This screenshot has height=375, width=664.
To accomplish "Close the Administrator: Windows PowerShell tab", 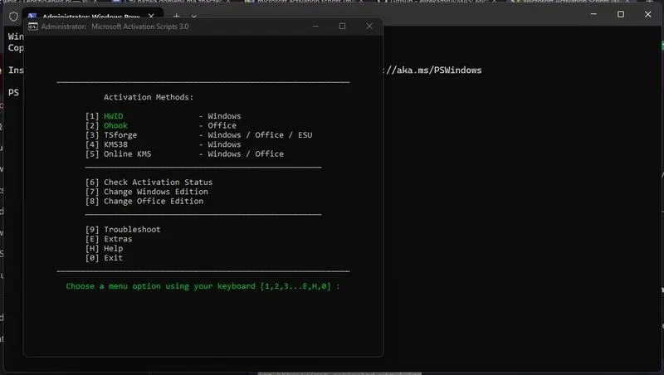I will tap(151, 16).
